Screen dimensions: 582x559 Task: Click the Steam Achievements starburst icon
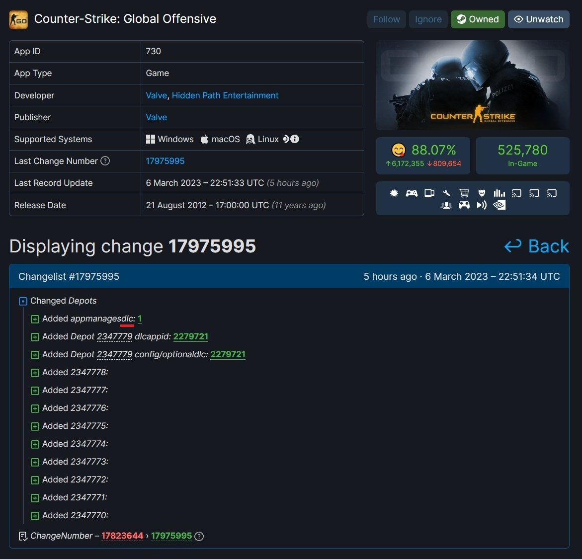394,193
